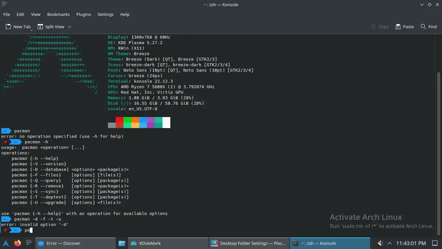Expand the Split View dropdown arrow

tap(70, 27)
